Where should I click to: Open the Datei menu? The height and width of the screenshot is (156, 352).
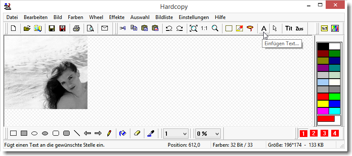(12, 17)
